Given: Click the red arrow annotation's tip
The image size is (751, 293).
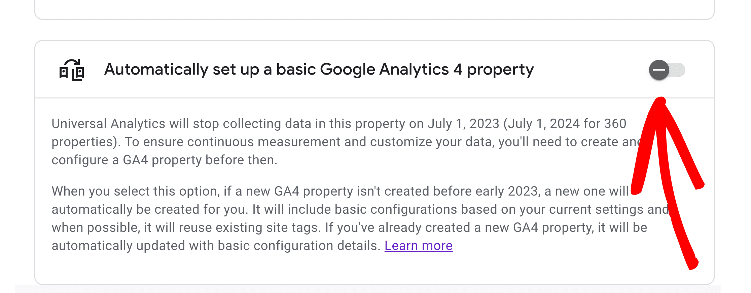Looking at the screenshot, I should pyautogui.click(x=661, y=100).
